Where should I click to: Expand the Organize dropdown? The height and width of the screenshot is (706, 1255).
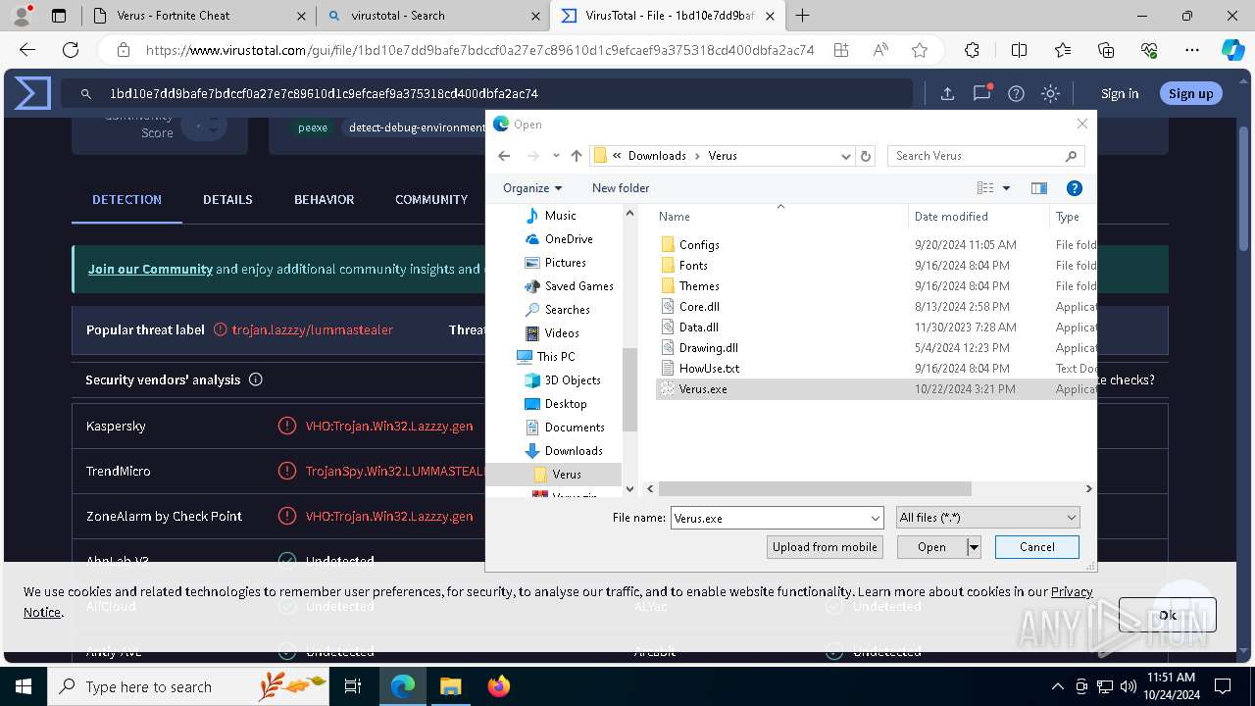[x=532, y=188]
